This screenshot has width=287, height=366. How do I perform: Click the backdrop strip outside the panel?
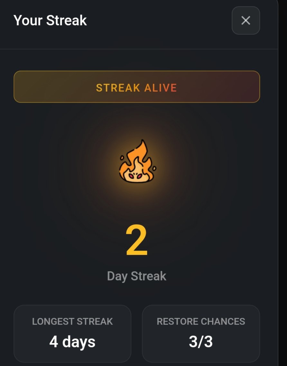click(282, 183)
